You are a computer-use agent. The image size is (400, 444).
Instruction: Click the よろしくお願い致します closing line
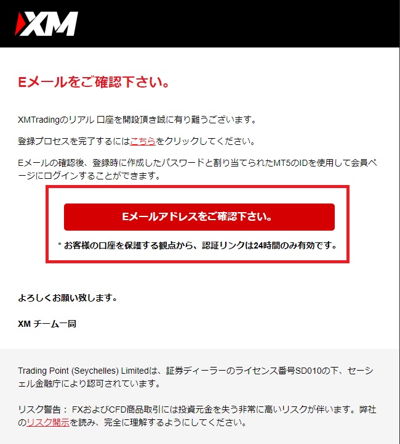tap(68, 298)
